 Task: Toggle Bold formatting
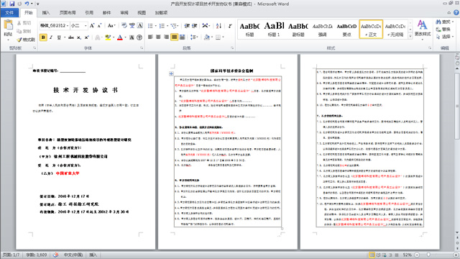coord(43,37)
